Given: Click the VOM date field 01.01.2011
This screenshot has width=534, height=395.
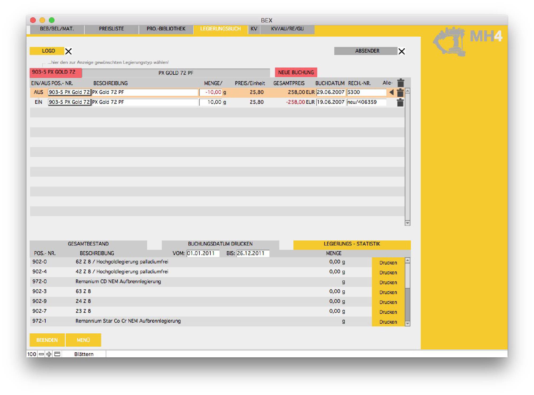Looking at the screenshot, I should tap(203, 253).
